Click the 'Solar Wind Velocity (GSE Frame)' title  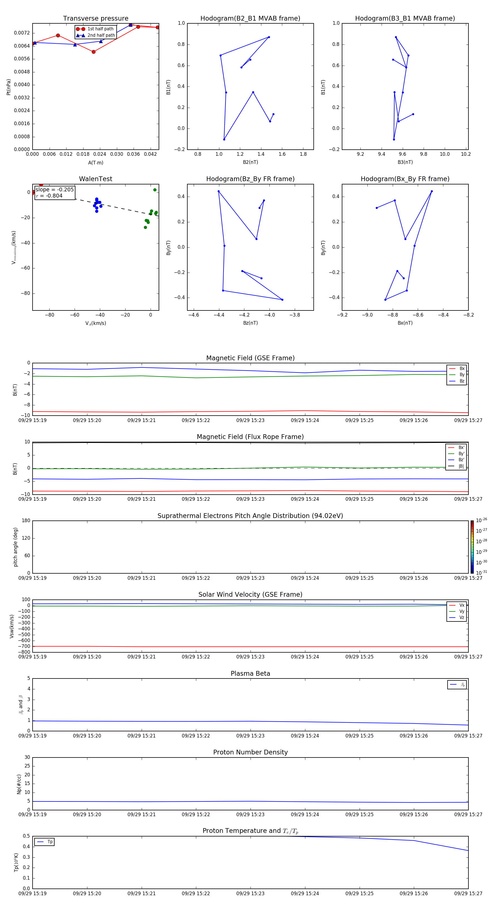click(x=250, y=594)
